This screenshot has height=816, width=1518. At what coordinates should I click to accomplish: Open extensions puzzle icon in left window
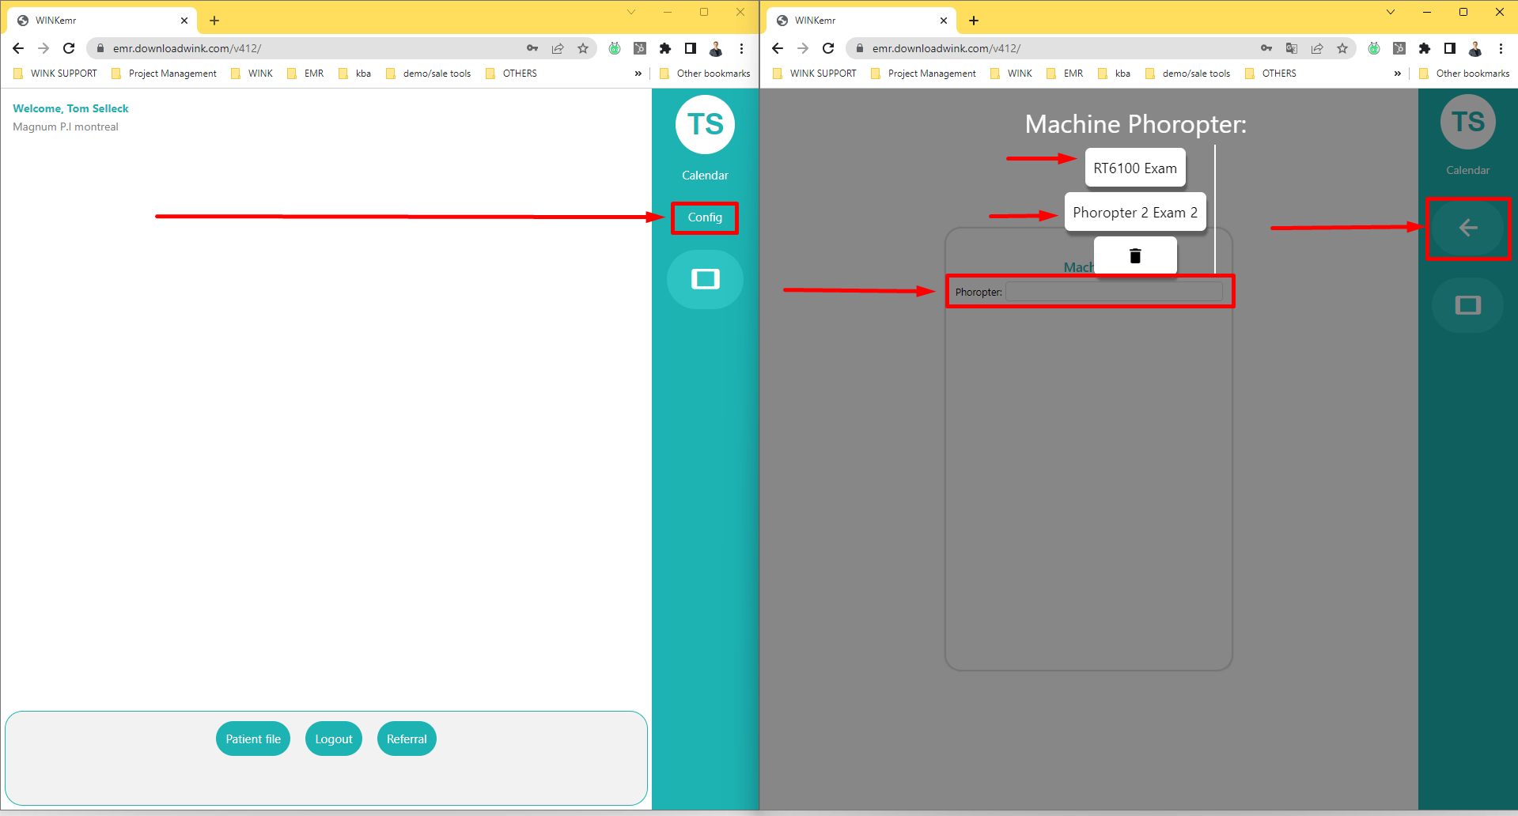coord(665,48)
